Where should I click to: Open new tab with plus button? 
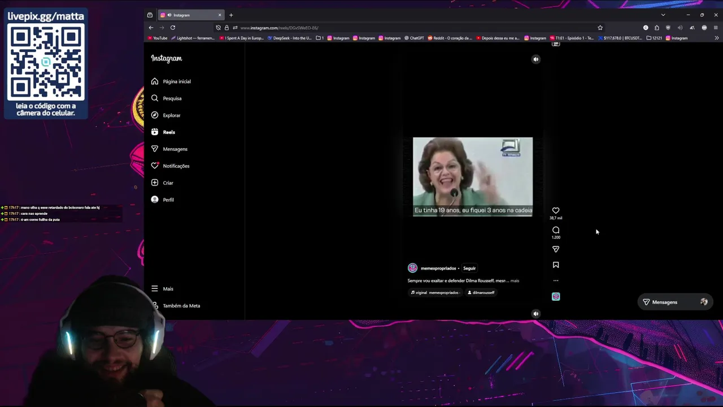point(231,15)
